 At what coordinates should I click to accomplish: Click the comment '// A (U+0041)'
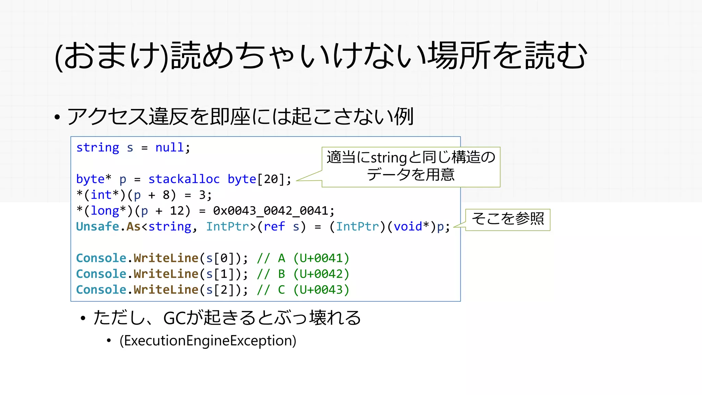pos(303,258)
